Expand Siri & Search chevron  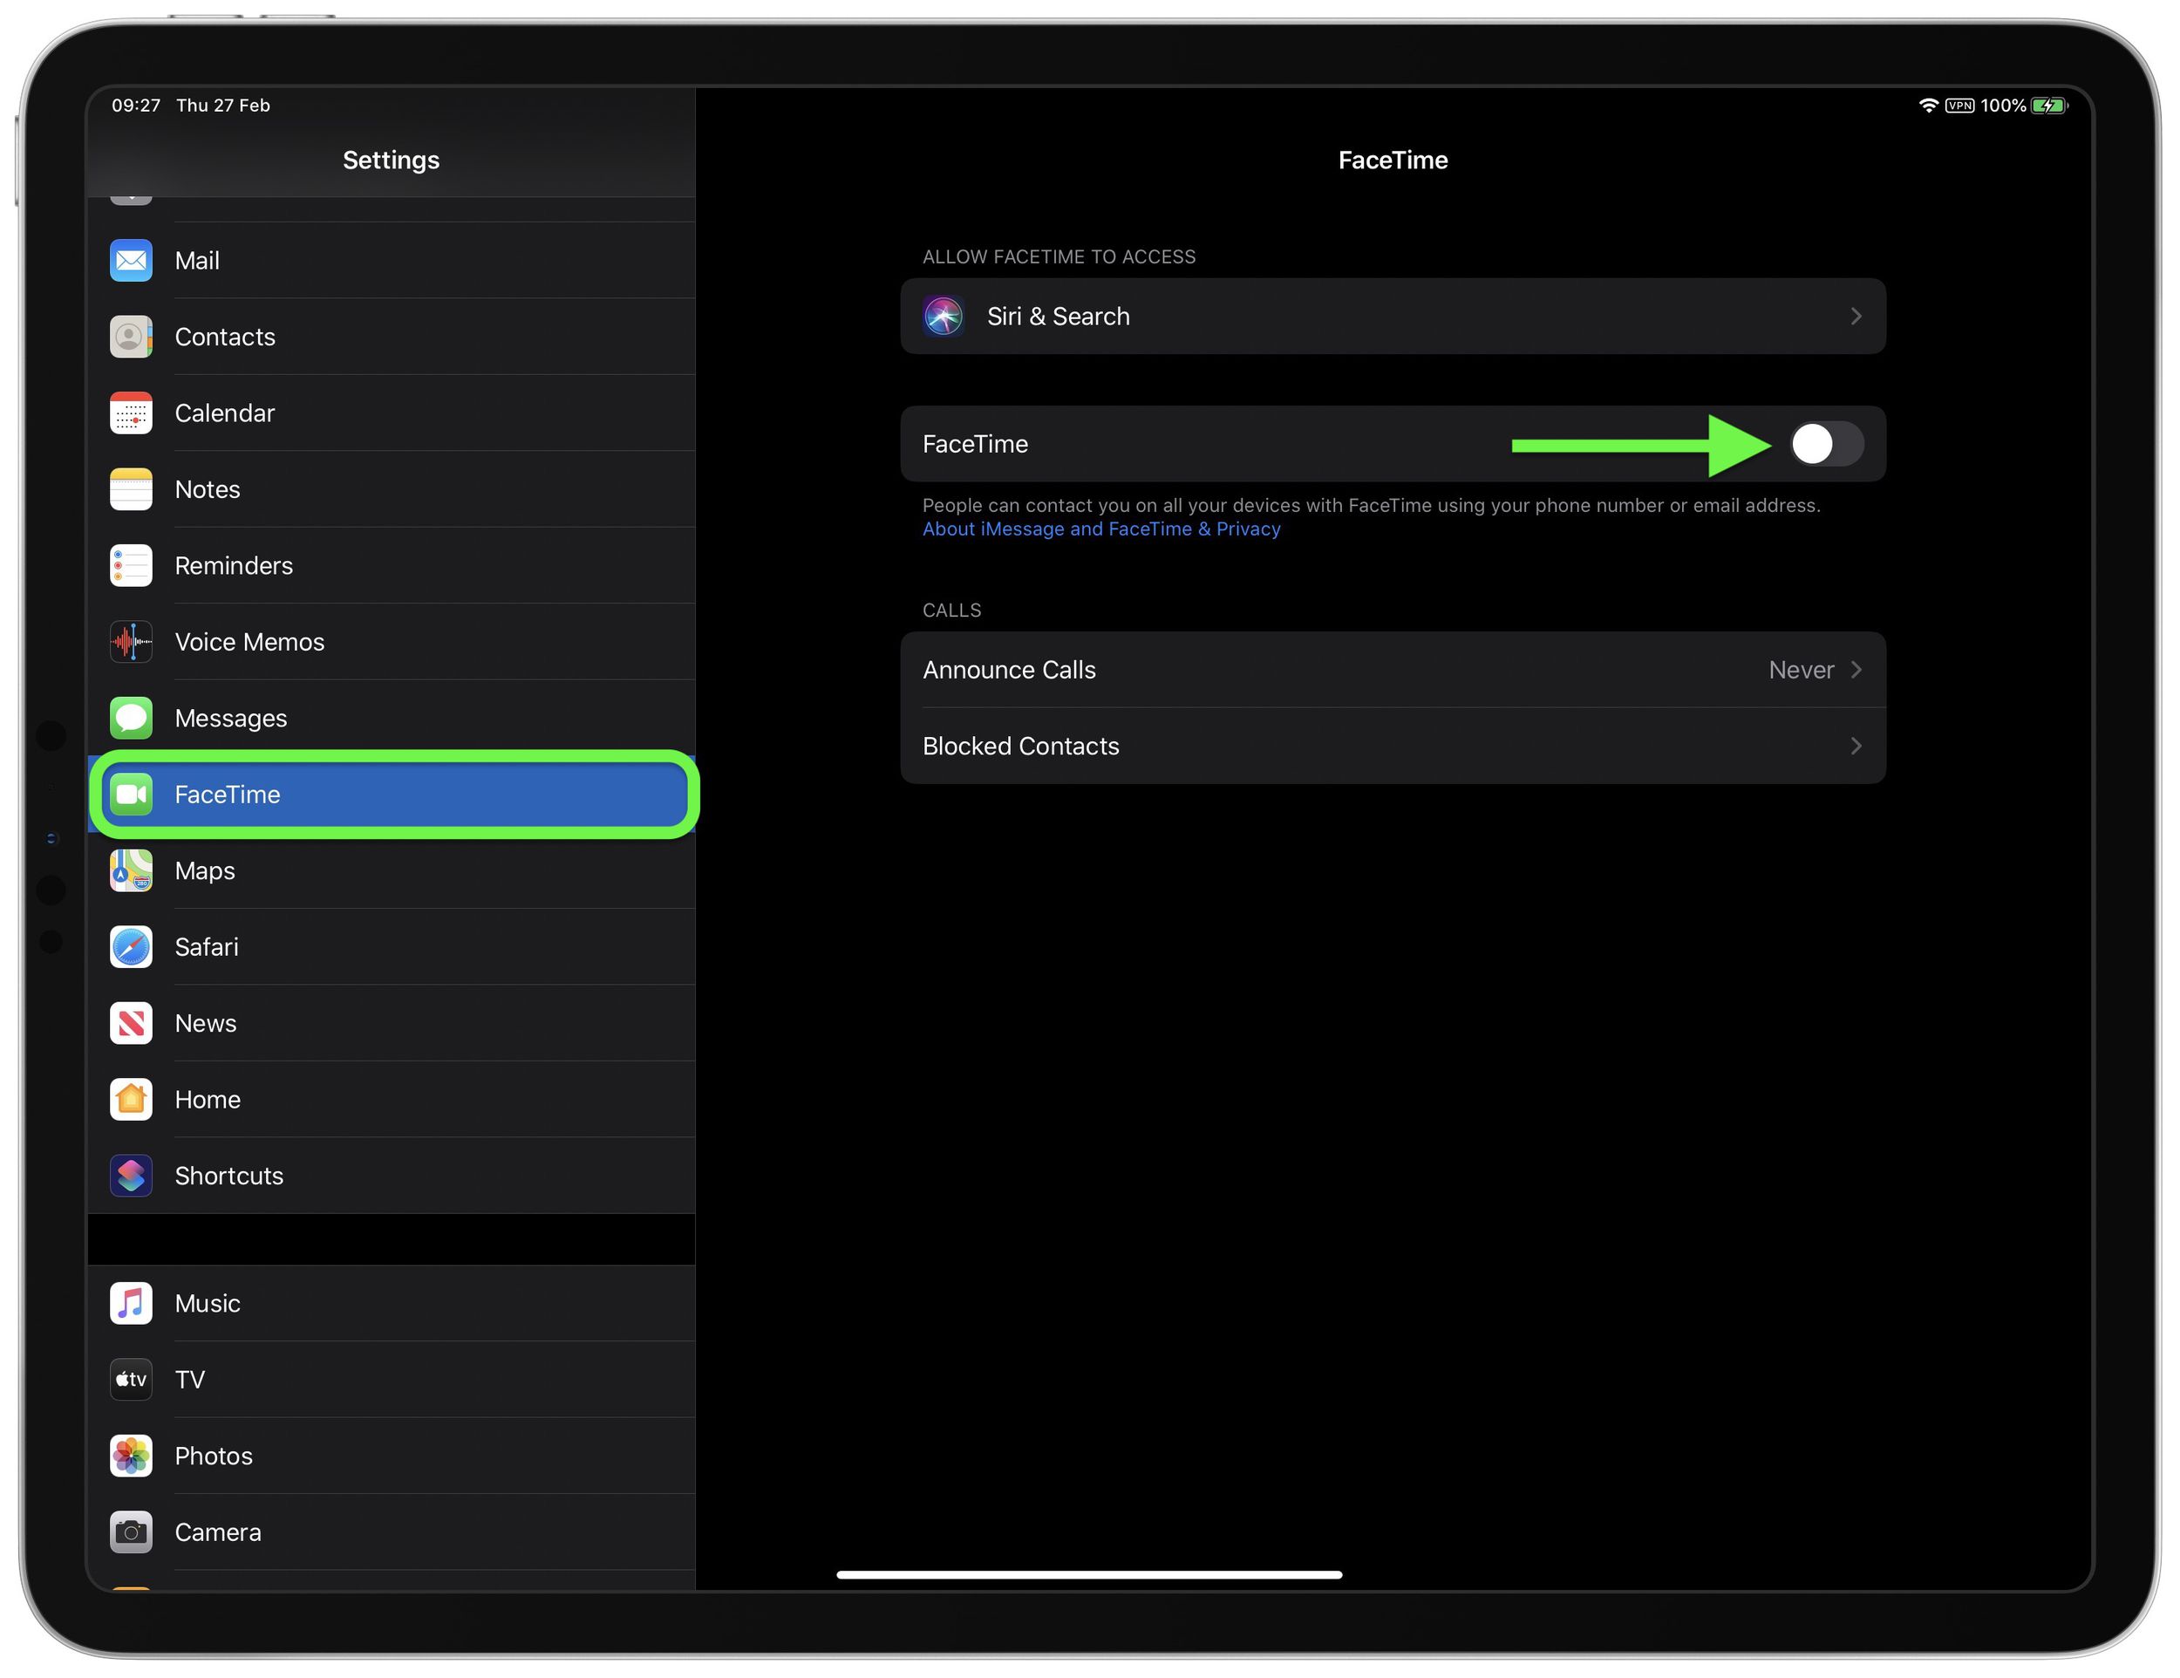[x=1856, y=317]
